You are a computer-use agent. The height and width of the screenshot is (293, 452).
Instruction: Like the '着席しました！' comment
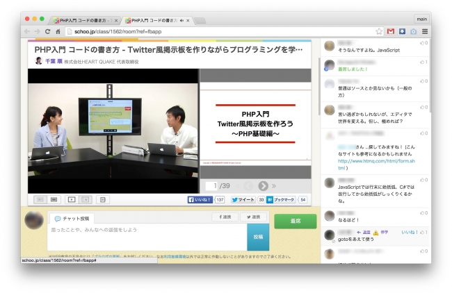tap(423, 62)
